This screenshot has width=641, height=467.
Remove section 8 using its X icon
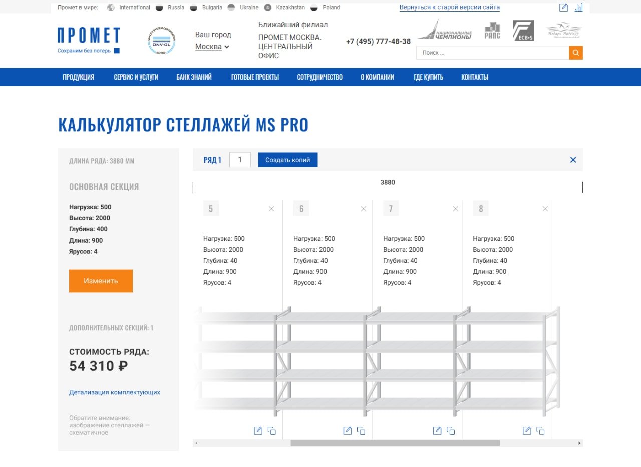[545, 209]
